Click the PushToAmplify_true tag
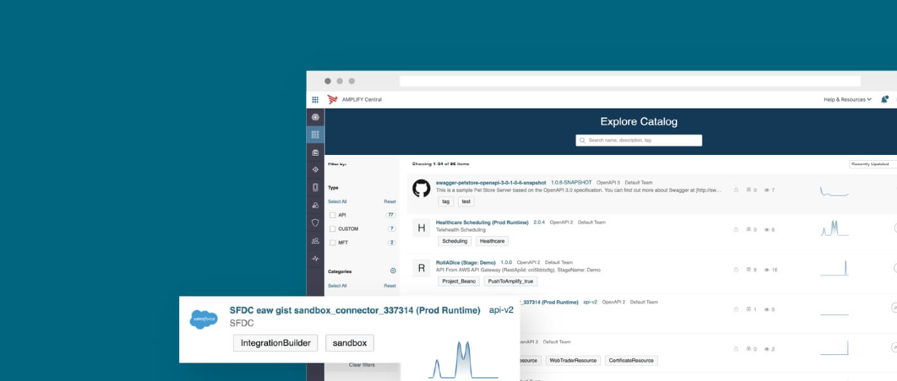 pyautogui.click(x=511, y=281)
